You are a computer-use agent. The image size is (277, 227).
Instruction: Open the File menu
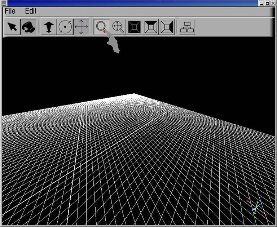[x=10, y=11]
